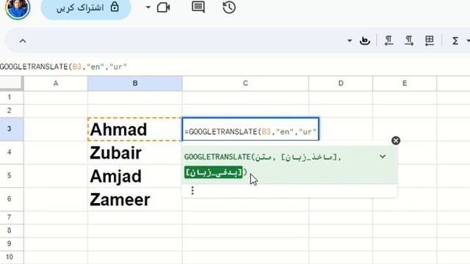Close the formula help tooltip
The height and width of the screenshot is (264, 470).
tap(396, 140)
